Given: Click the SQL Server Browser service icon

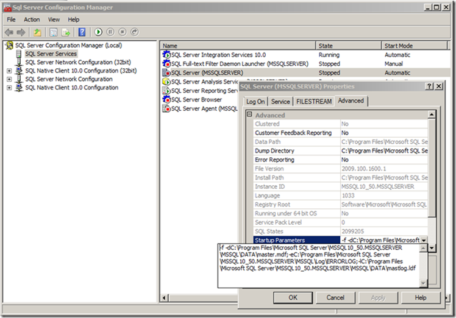Looking at the screenshot, I should pyautogui.click(x=166, y=99).
